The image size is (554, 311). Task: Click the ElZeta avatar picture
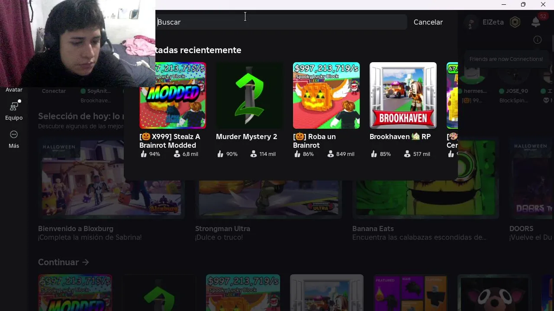[x=471, y=22]
